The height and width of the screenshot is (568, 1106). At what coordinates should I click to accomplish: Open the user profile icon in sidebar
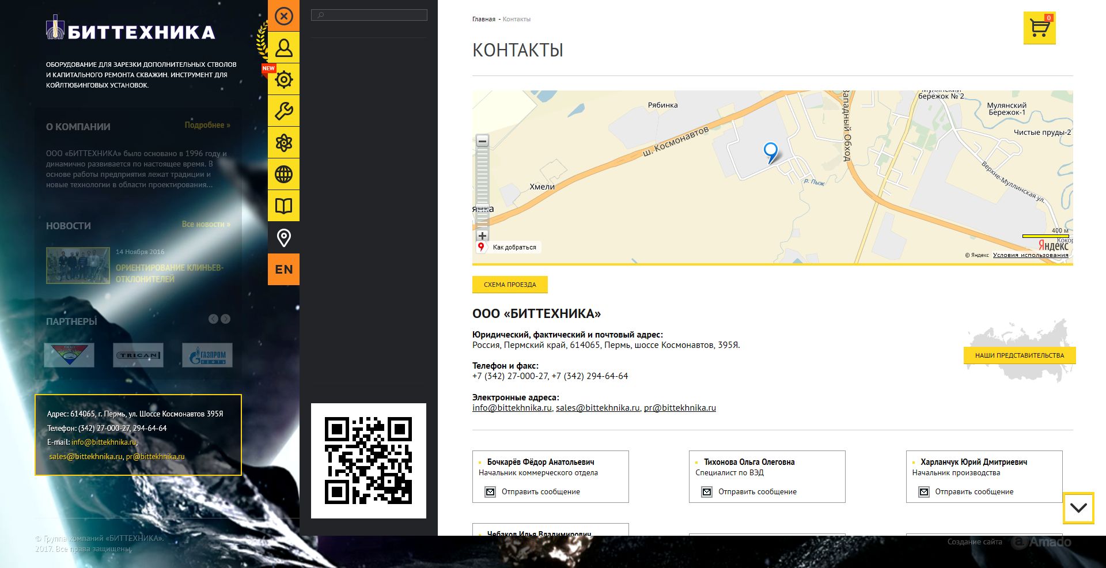point(283,47)
